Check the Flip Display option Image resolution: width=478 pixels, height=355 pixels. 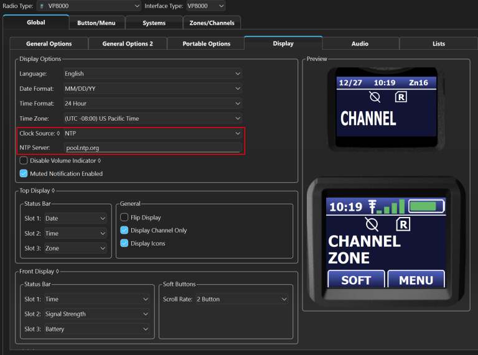[x=124, y=218]
